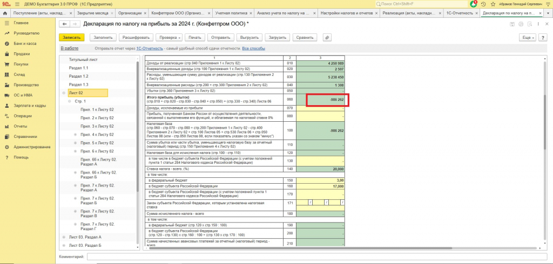Switch to the Организации tab
This screenshot has width=553, height=264.
point(130,13)
